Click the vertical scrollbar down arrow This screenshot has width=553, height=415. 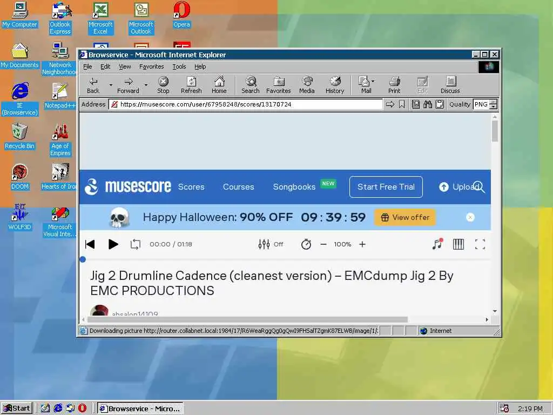point(495,311)
